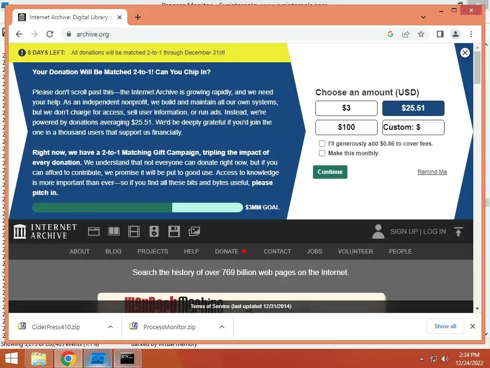Click the $3MM goal progress bar
Image resolution: width=490 pixels, height=368 pixels.
[x=137, y=207]
